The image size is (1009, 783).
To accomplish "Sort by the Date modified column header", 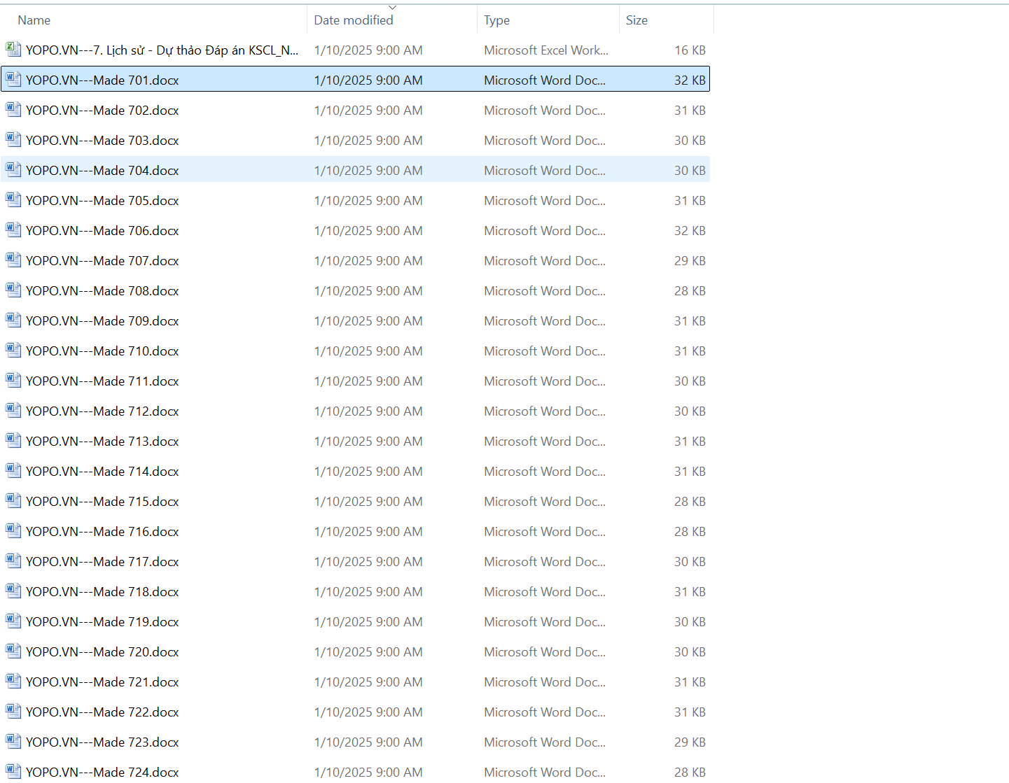I will point(353,20).
